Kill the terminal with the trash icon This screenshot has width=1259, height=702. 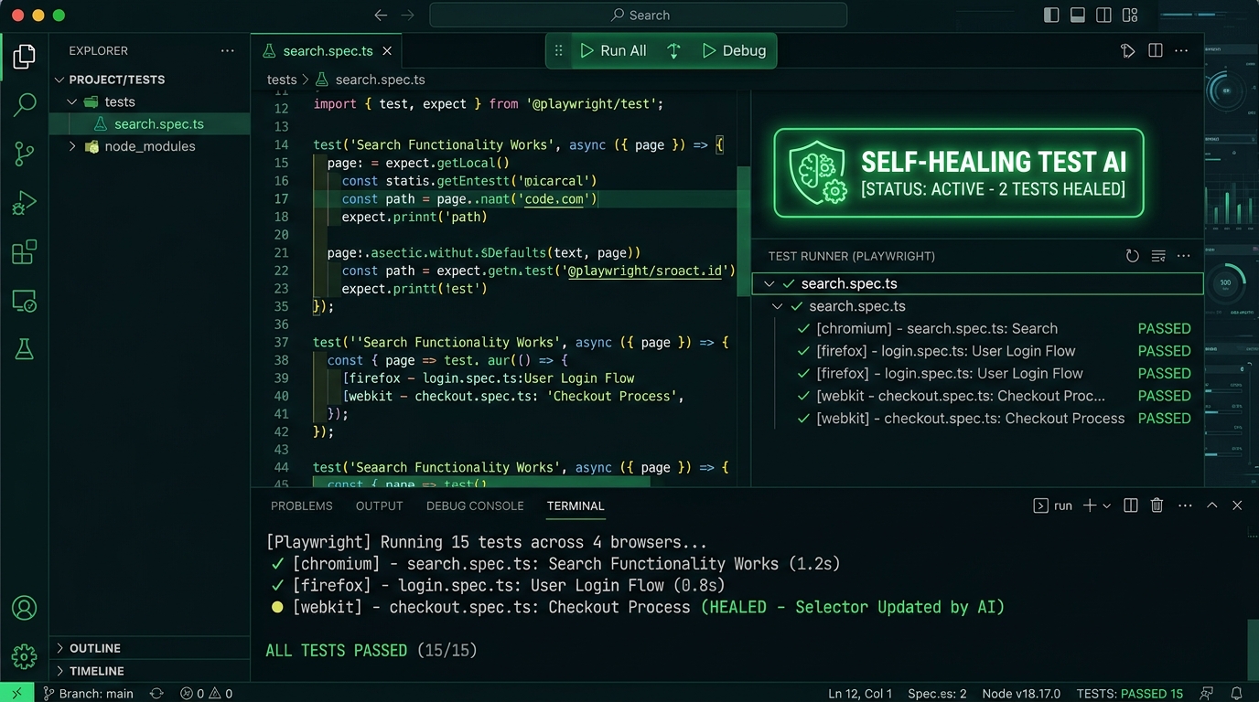[1157, 505]
